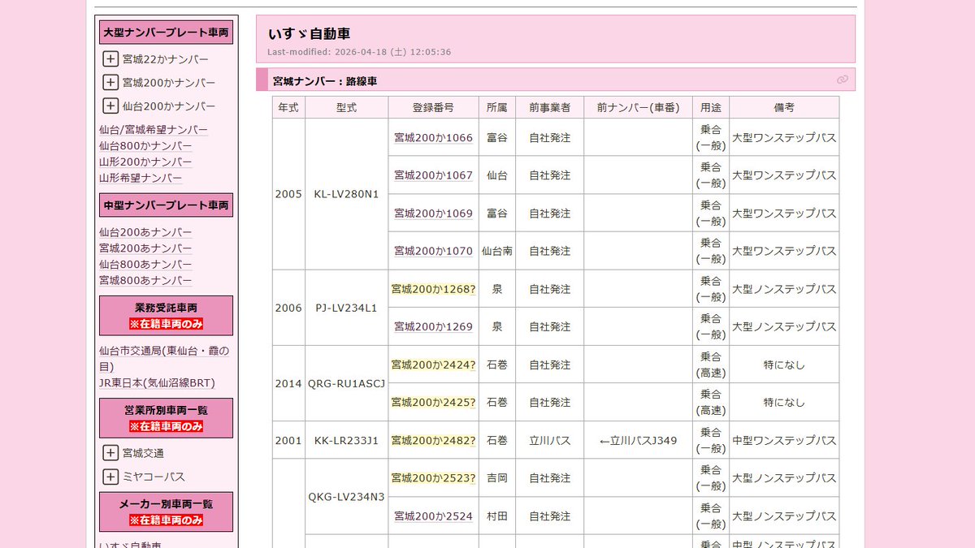
Task: Select the 仙台200かナンバー tree label
Action: (169, 106)
